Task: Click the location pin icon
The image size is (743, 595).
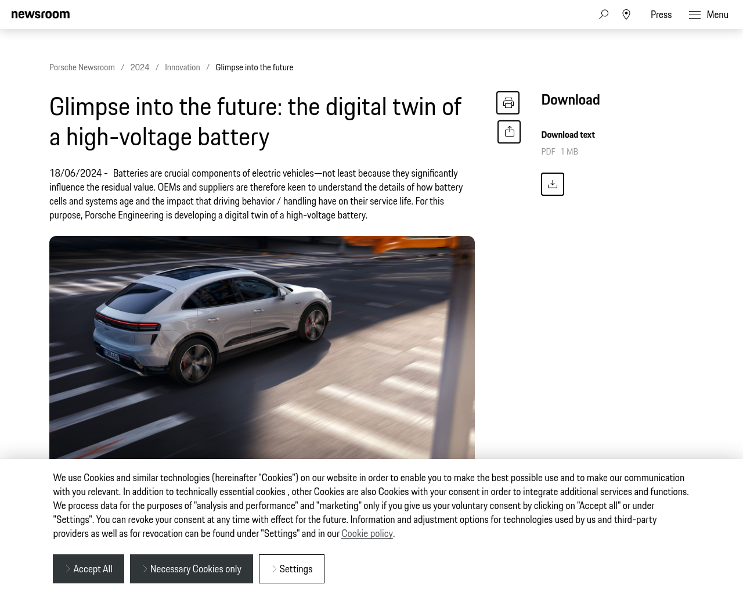Action: click(626, 15)
